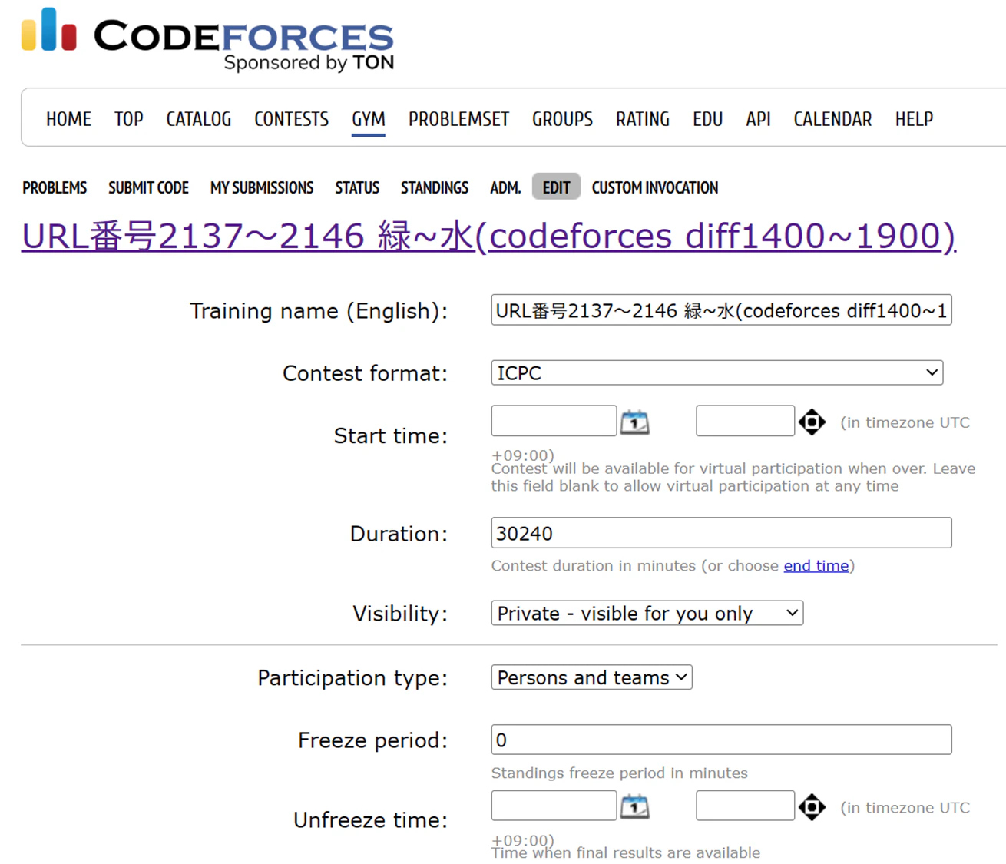Click the 'end time' link
Screen dimensions: 1006x864
(x=816, y=566)
